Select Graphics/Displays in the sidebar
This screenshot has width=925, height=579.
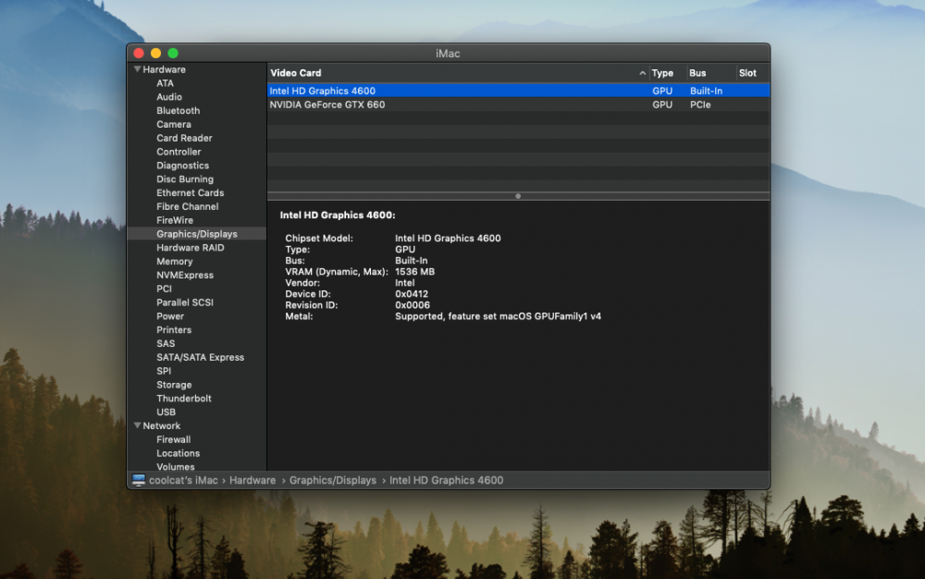[x=196, y=233]
